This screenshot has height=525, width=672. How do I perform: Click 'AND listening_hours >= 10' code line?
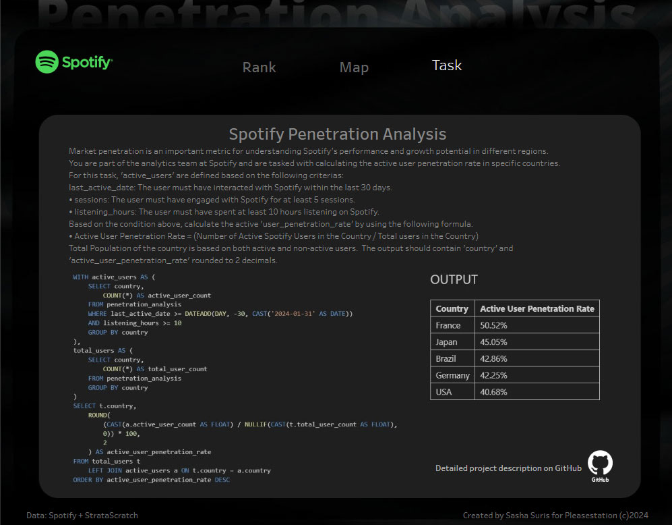(135, 323)
